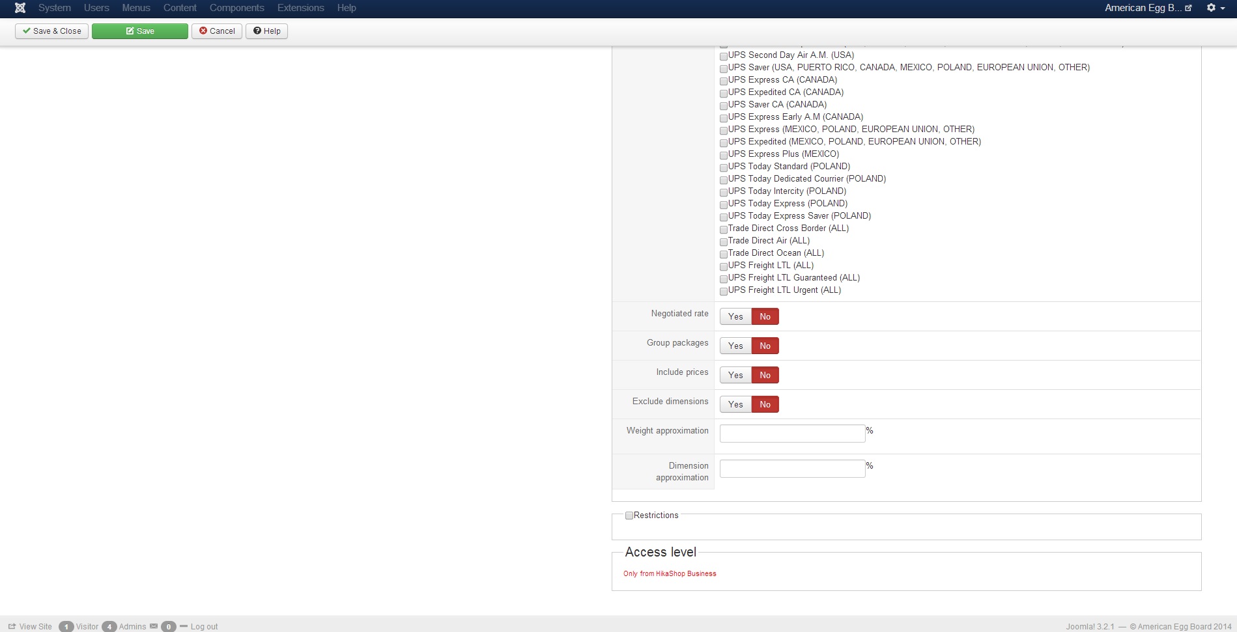Image resolution: width=1237 pixels, height=632 pixels.
Task: Set Group packages to No
Action: click(x=765, y=346)
